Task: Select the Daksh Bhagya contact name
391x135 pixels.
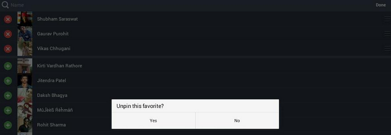Action: [x=52, y=95]
